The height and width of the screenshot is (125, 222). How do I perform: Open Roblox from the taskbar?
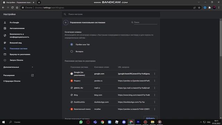pyautogui.click(x=117, y=122)
